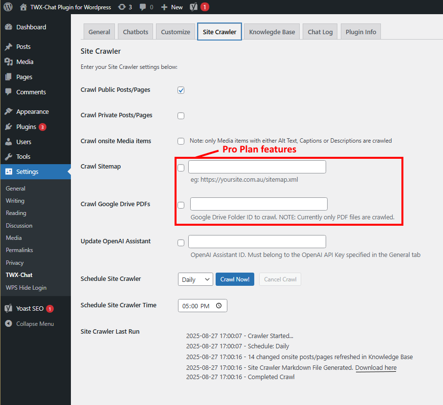Expand the Settings submenu in the sidebar
Image resolution: width=443 pixels, height=405 pixels.
click(x=24, y=171)
